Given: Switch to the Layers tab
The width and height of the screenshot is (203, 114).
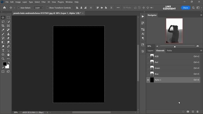Looking at the screenshot, I should (150, 51).
